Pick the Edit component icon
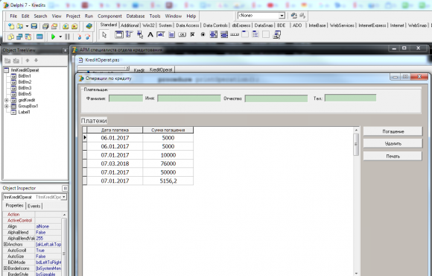The height and width of the screenshot is (276, 432). coord(161,35)
